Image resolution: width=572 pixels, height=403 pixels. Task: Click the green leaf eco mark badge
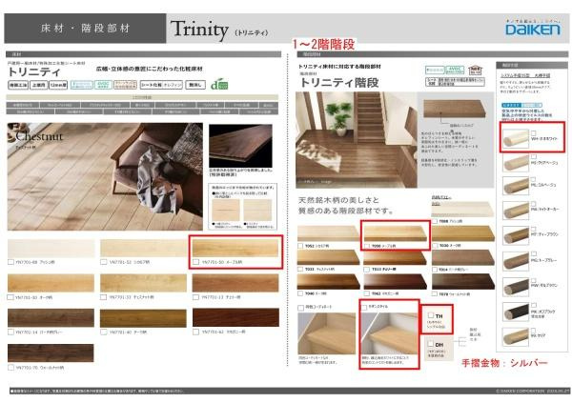coord(219,85)
